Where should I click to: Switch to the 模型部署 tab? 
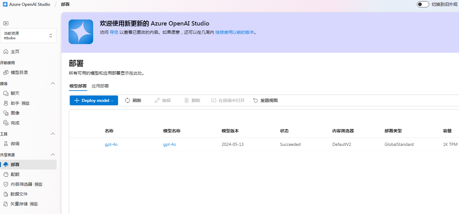[78, 86]
